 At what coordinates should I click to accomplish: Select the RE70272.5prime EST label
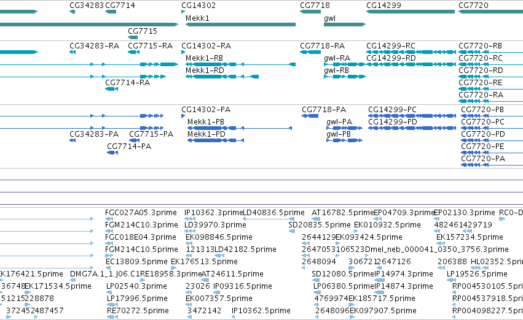[138, 311]
